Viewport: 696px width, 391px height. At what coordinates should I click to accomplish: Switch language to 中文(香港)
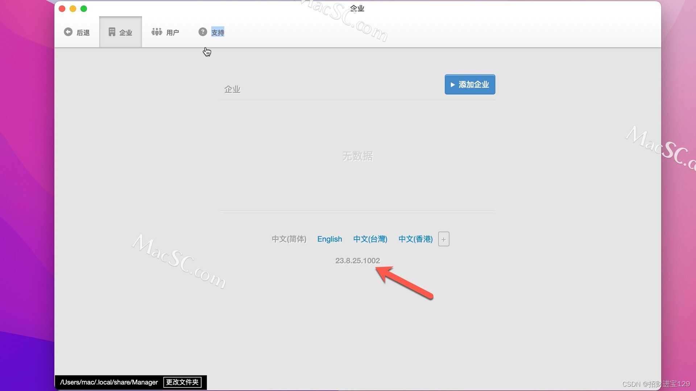tap(415, 239)
